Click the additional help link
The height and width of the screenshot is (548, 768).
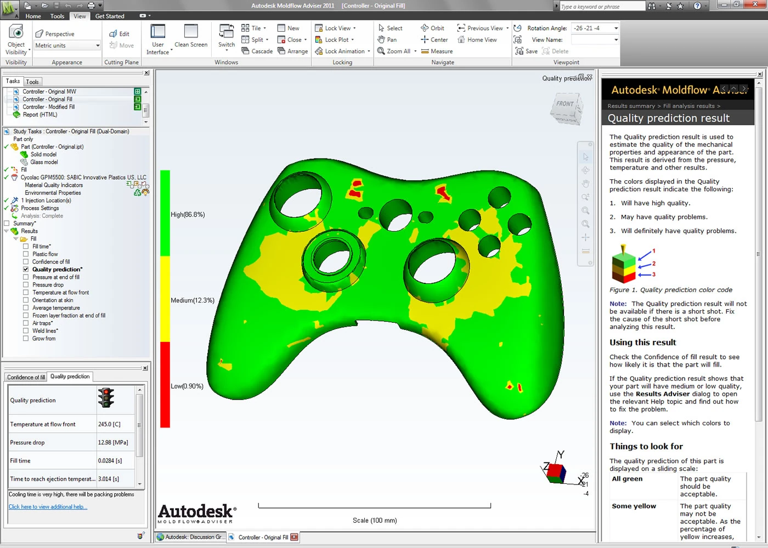48,507
